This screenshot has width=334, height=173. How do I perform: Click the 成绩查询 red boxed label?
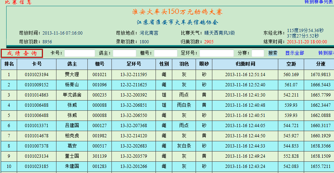pos(22,53)
